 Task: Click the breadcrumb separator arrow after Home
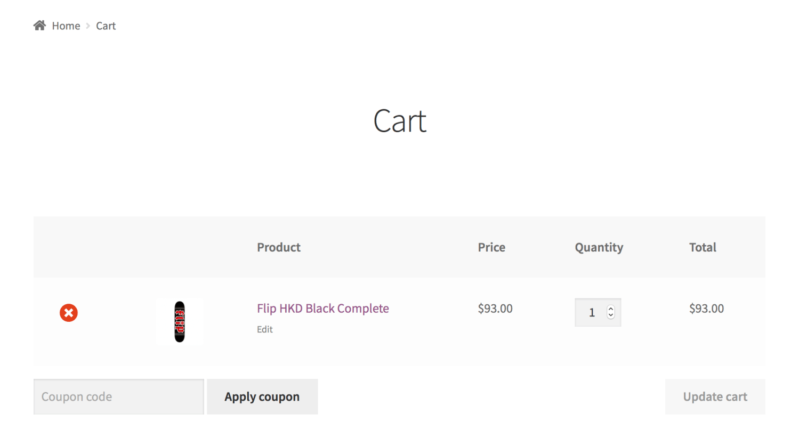pyautogui.click(x=87, y=25)
